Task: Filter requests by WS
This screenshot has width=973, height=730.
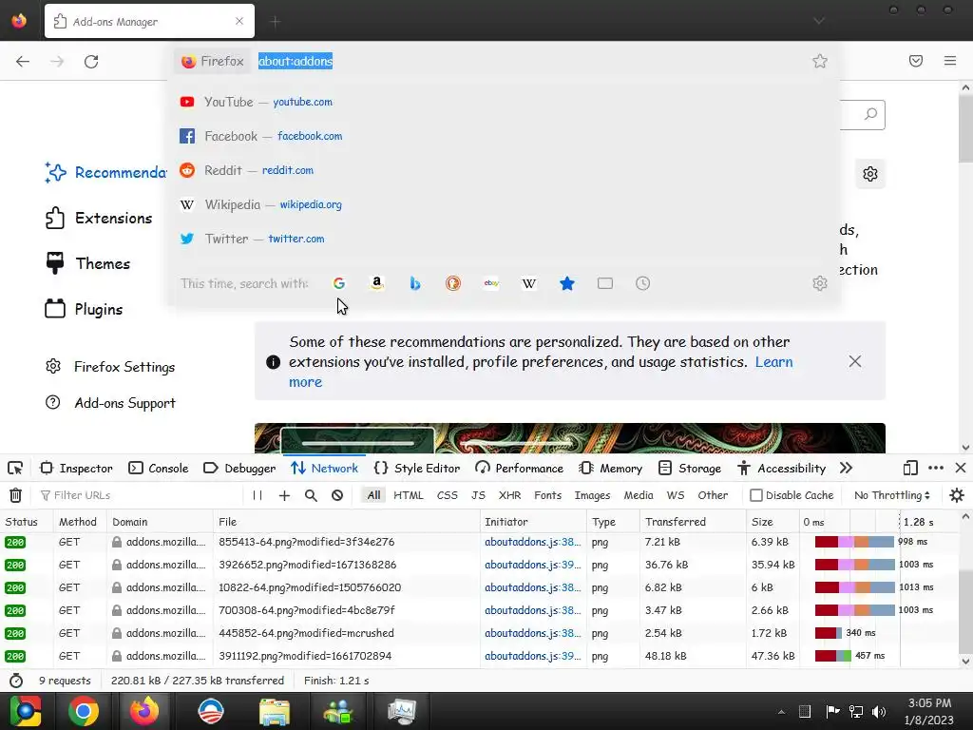Action: (x=676, y=495)
